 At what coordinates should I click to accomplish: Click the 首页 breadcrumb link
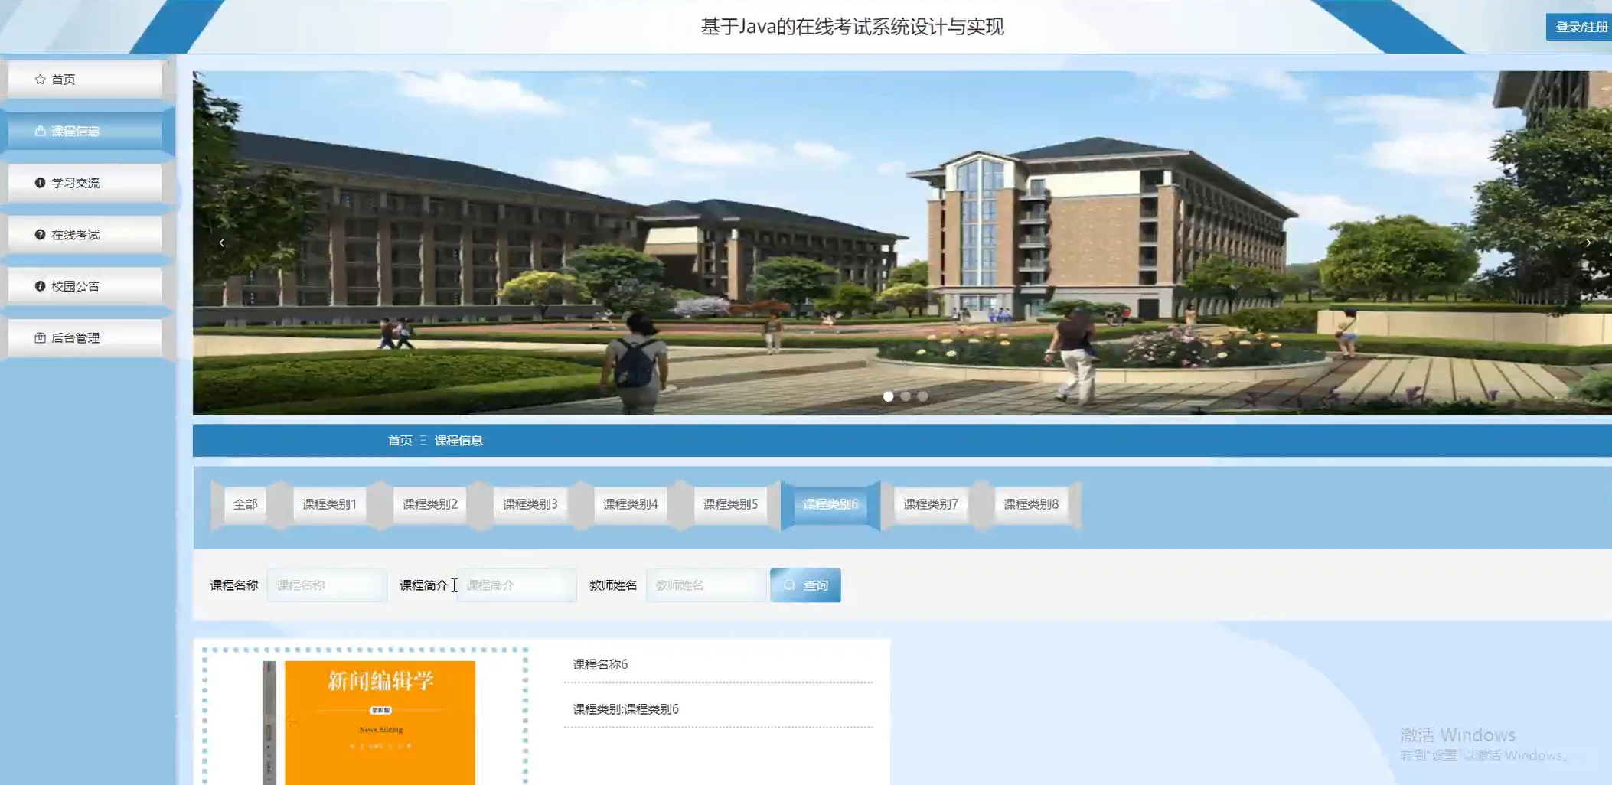pyautogui.click(x=400, y=440)
